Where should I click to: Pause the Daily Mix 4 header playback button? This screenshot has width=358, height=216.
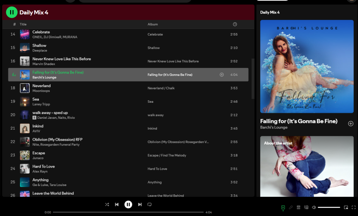(12, 12)
